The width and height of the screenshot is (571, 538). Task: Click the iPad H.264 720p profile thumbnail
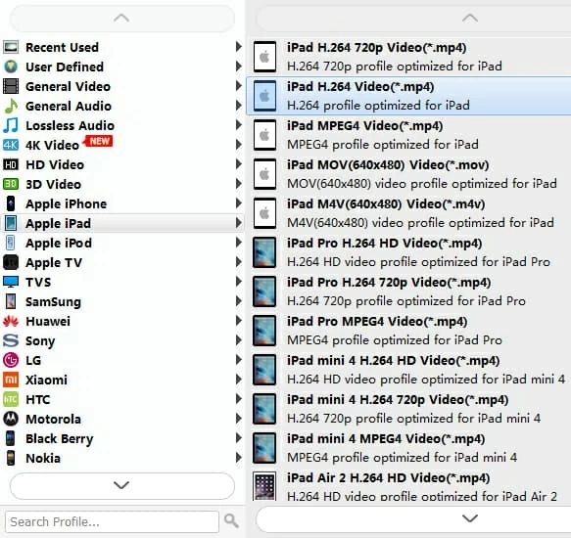(264, 57)
